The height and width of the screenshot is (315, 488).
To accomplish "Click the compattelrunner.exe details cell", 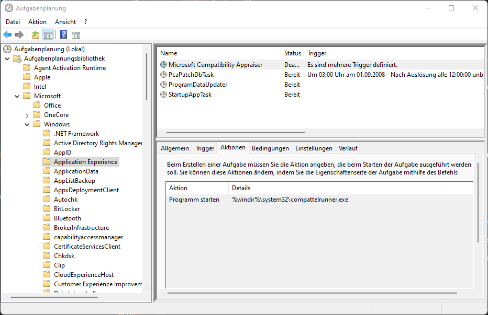I will pos(290,200).
